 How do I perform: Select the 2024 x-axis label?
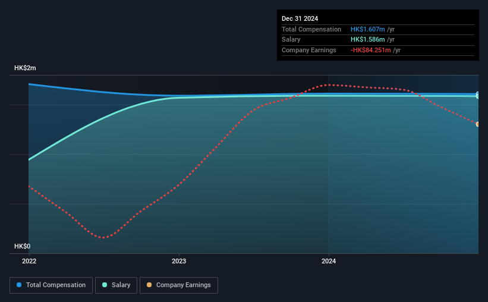(x=329, y=261)
